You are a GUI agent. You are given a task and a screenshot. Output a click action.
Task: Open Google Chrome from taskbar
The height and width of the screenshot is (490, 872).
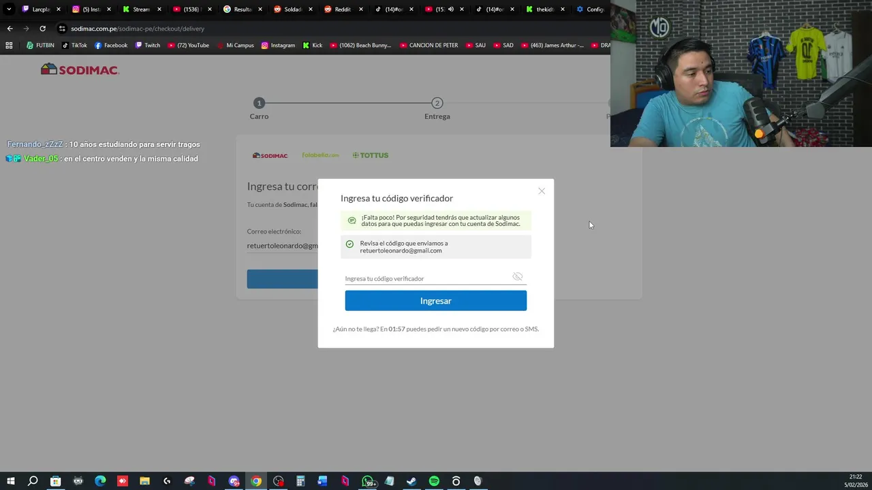[x=256, y=481]
